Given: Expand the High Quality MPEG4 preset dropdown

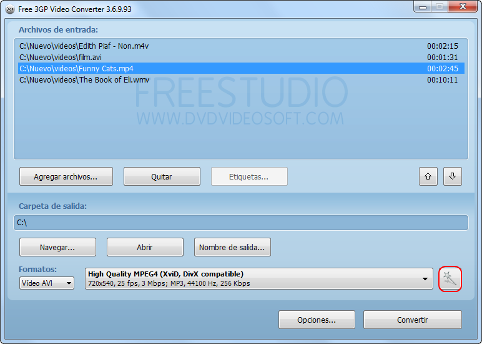Looking at the screenshot, I should click(259, 279).
